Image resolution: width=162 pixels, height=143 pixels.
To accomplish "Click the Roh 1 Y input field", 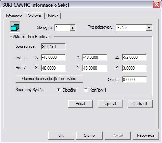I will pos(95,57).
